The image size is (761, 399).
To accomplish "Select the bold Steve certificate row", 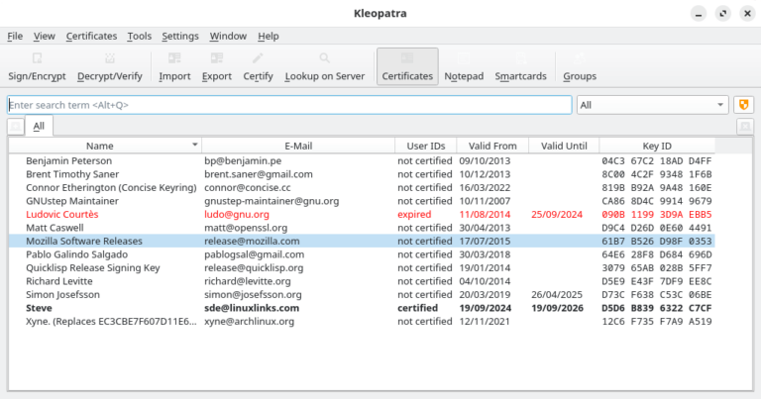I will (x=362, y=308).
